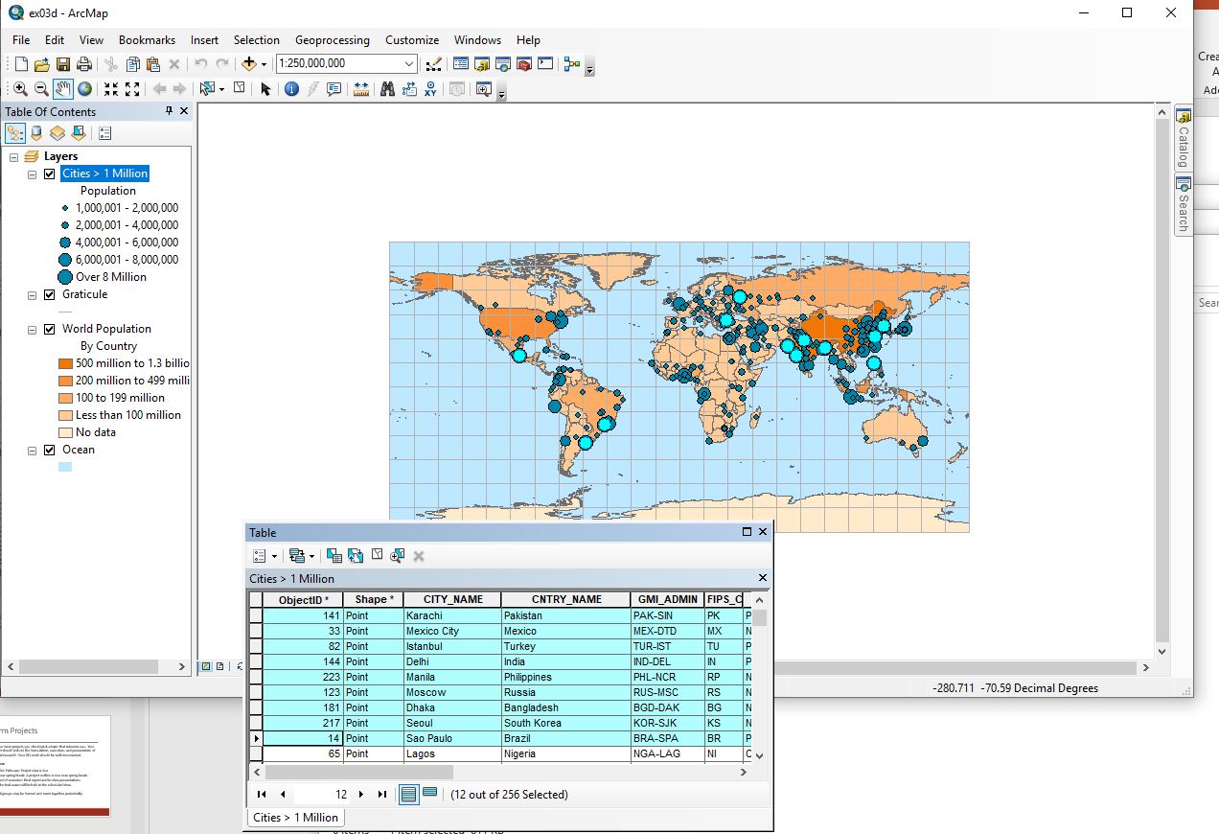
Task: Toggle the Graticule layer checkbox
Action: point(50,294)
